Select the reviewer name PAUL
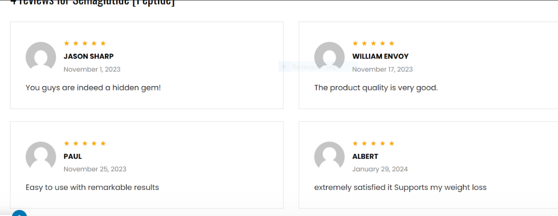Image resolution: width=558 pixels, height=216 pixels. [x=72, y=156]
